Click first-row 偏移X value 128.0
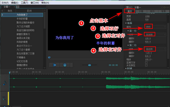The width and height of the screenshot is (170, 107). coord(148,38)
